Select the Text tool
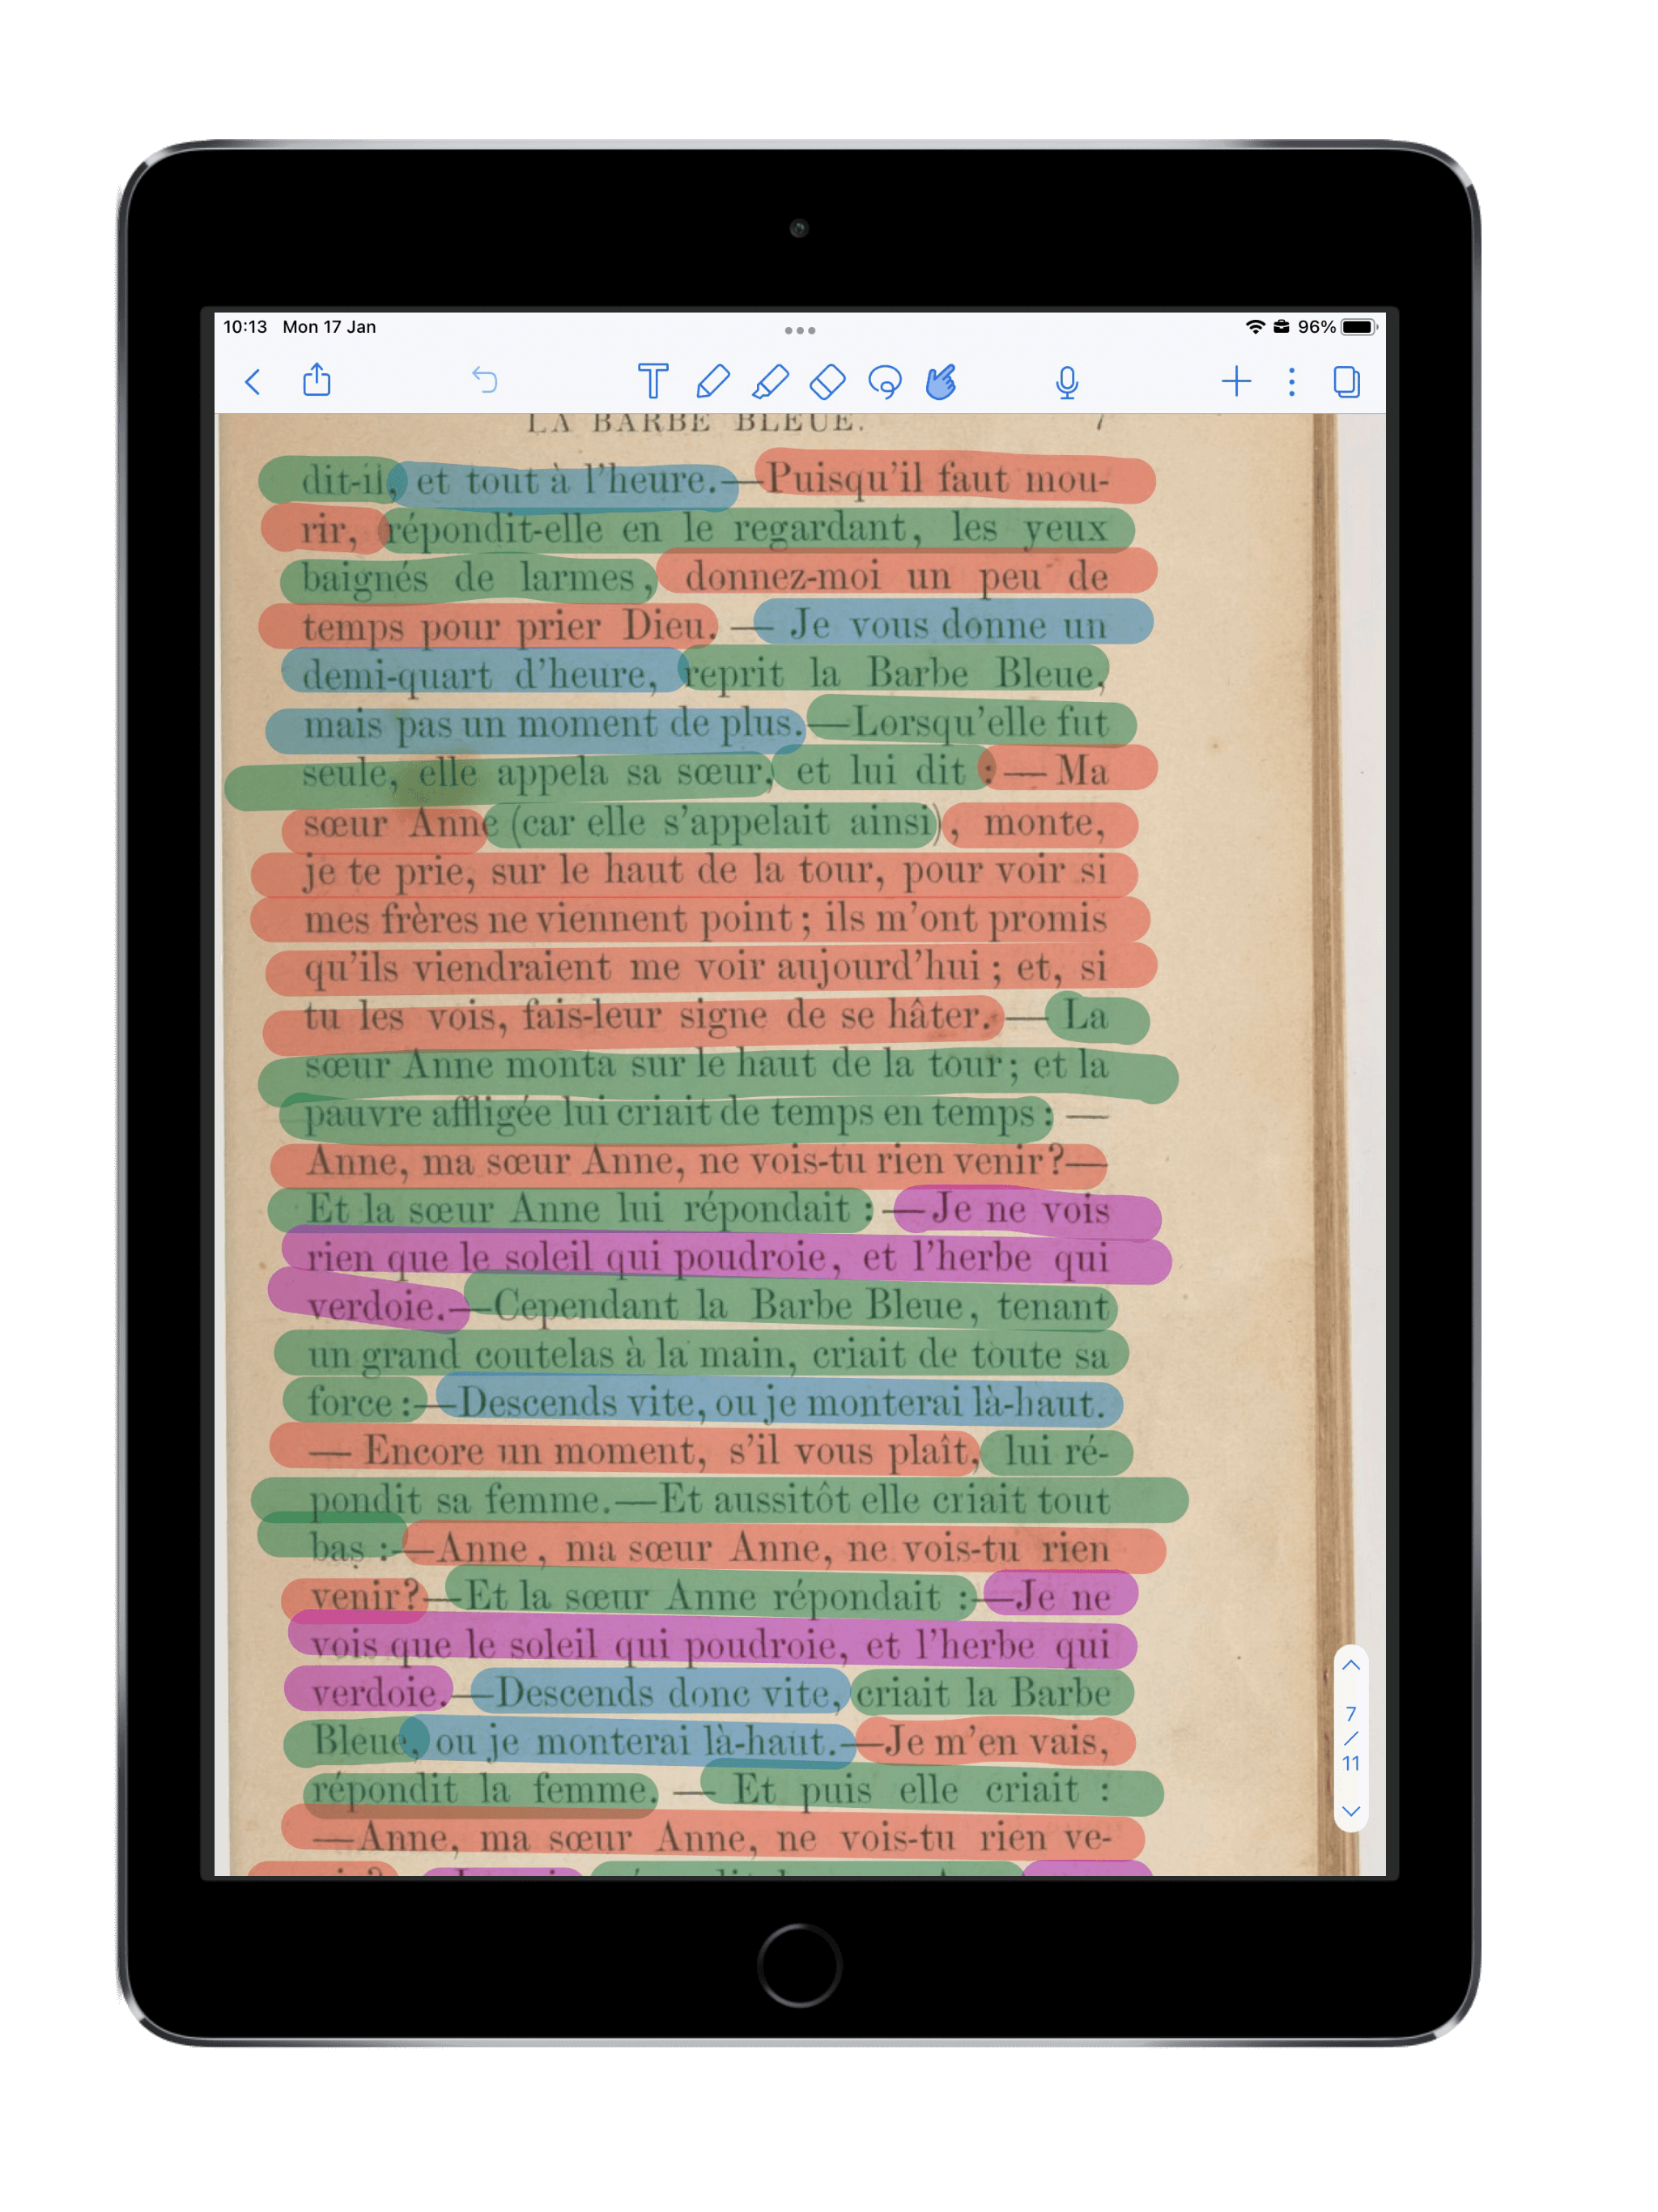 (653, 381)
